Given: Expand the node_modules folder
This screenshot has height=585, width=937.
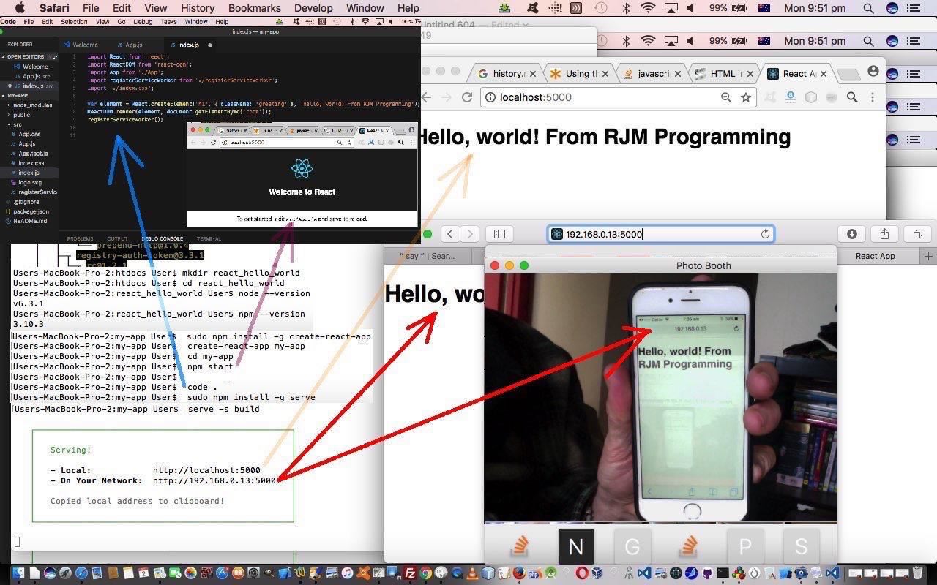Looking at the screenshot, I should [x=32, y=105].
